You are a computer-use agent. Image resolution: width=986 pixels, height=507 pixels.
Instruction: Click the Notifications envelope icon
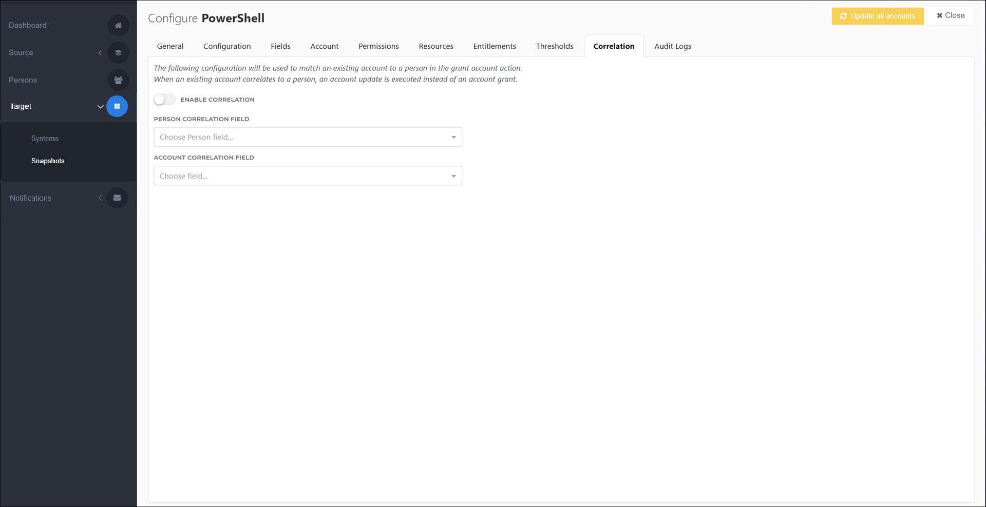pos(117,198)
